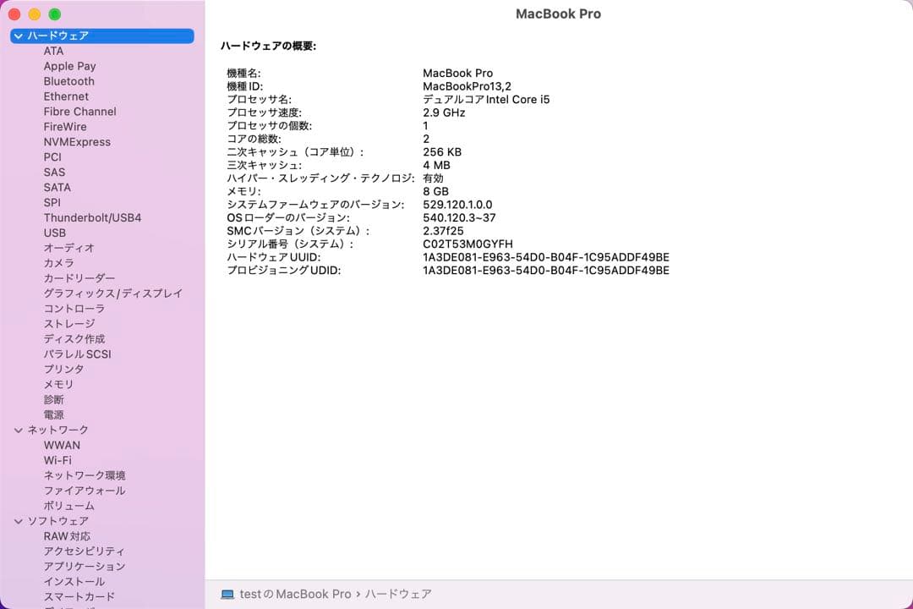Open アプリケーション under ソフトウェア
This screenshot has height=609, width=913.
click(85, 566)
